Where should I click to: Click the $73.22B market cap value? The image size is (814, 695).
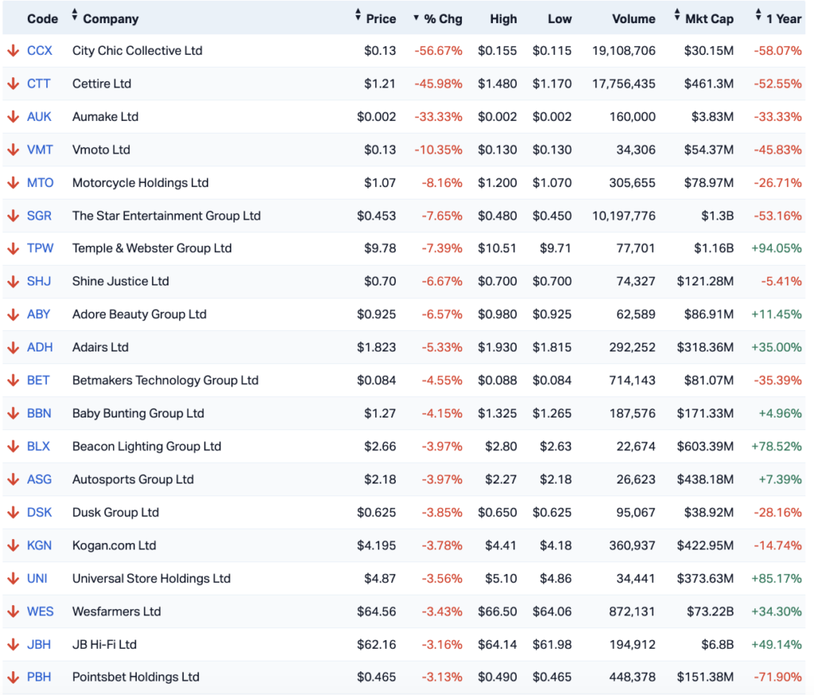click(x=710, y=612)
